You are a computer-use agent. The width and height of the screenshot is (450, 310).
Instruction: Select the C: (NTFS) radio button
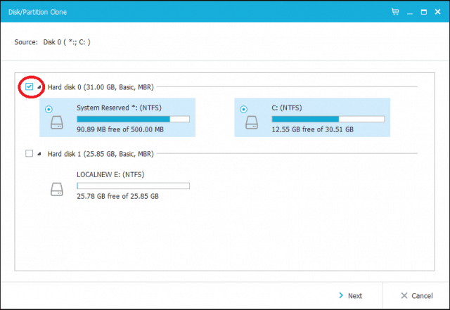244,110
